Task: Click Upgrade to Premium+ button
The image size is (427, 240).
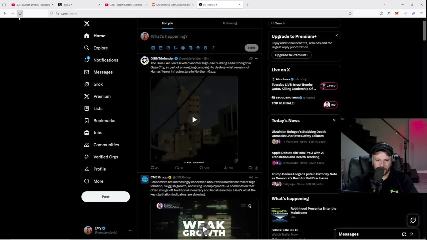Action: tap(291, 55)
